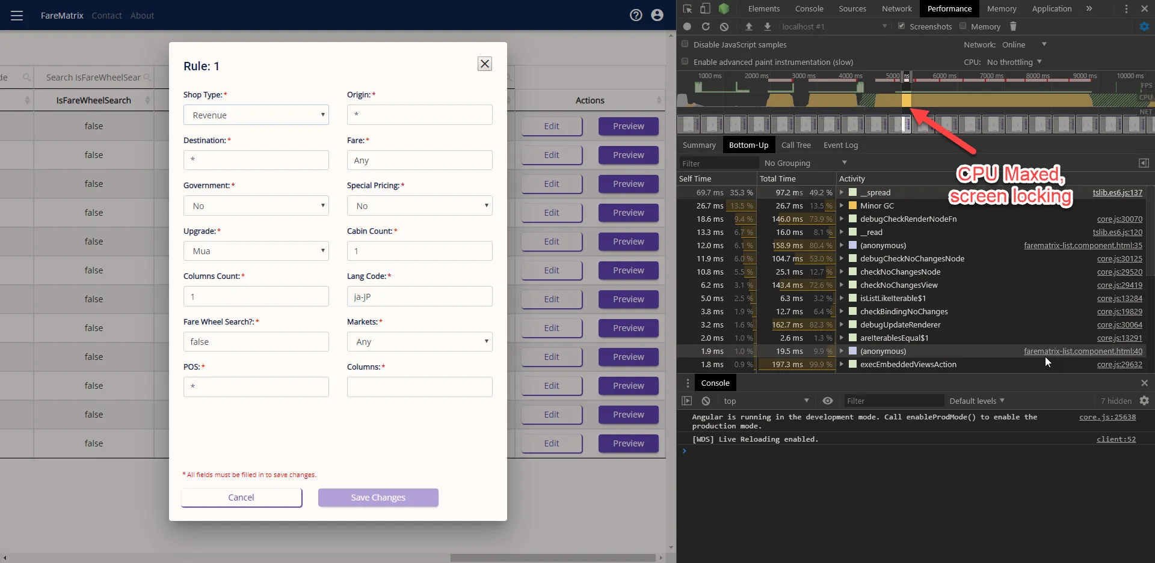Save the performance profile to file

(x=768, y=26)
